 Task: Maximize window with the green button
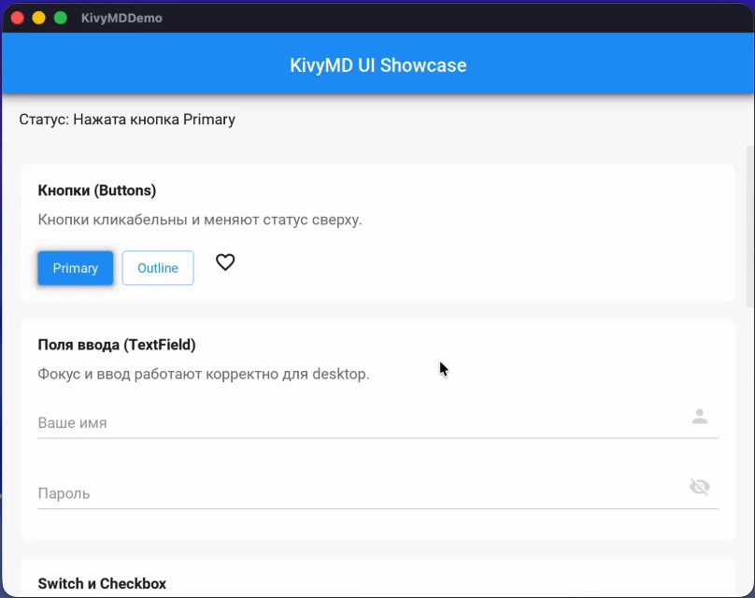[x=60, y=18]
